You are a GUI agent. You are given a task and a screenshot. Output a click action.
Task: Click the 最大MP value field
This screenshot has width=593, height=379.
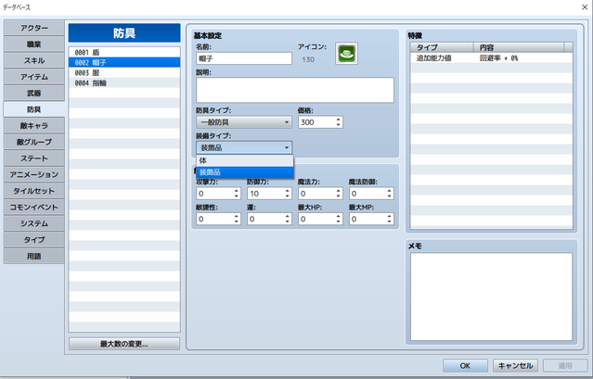point(367,219)
